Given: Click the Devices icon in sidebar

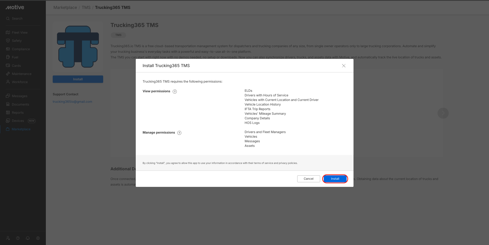Looking at the screenshot, I should (8, 121).
